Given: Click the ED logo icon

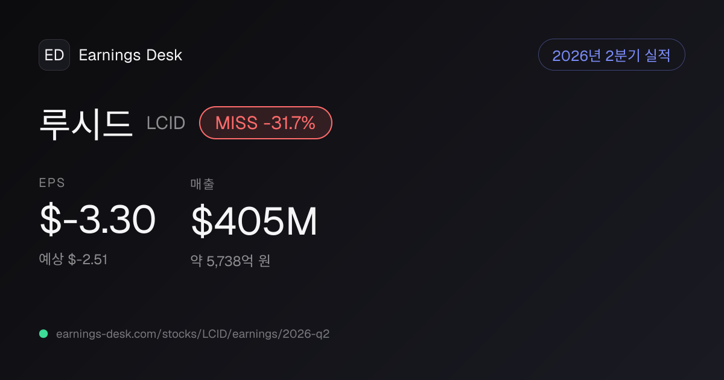Looking at the screenshot, I should click(54, 55).
